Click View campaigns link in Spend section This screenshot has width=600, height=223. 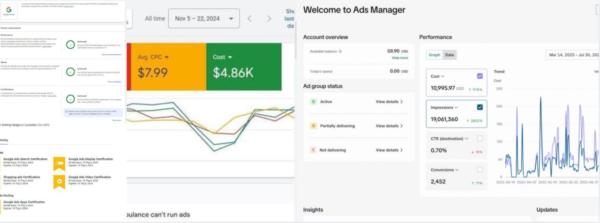tap(114, 82)
